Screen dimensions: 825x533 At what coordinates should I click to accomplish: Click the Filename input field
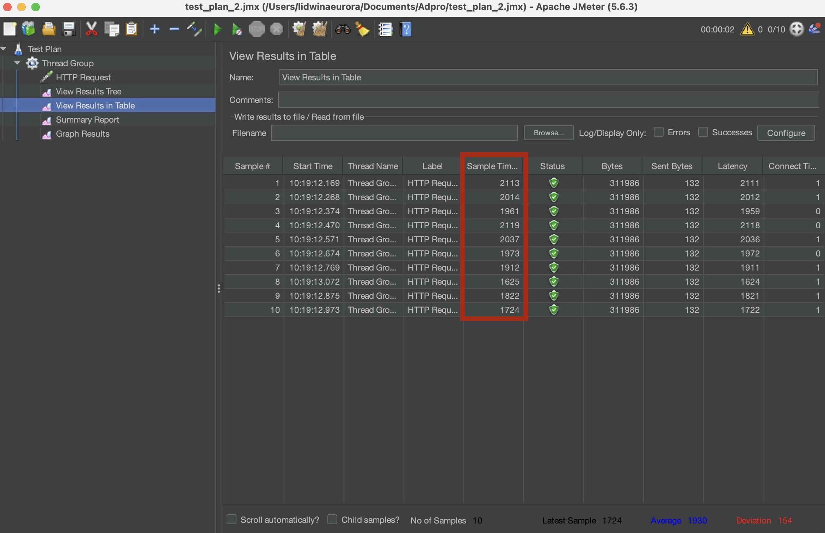[x=394, y=133]
